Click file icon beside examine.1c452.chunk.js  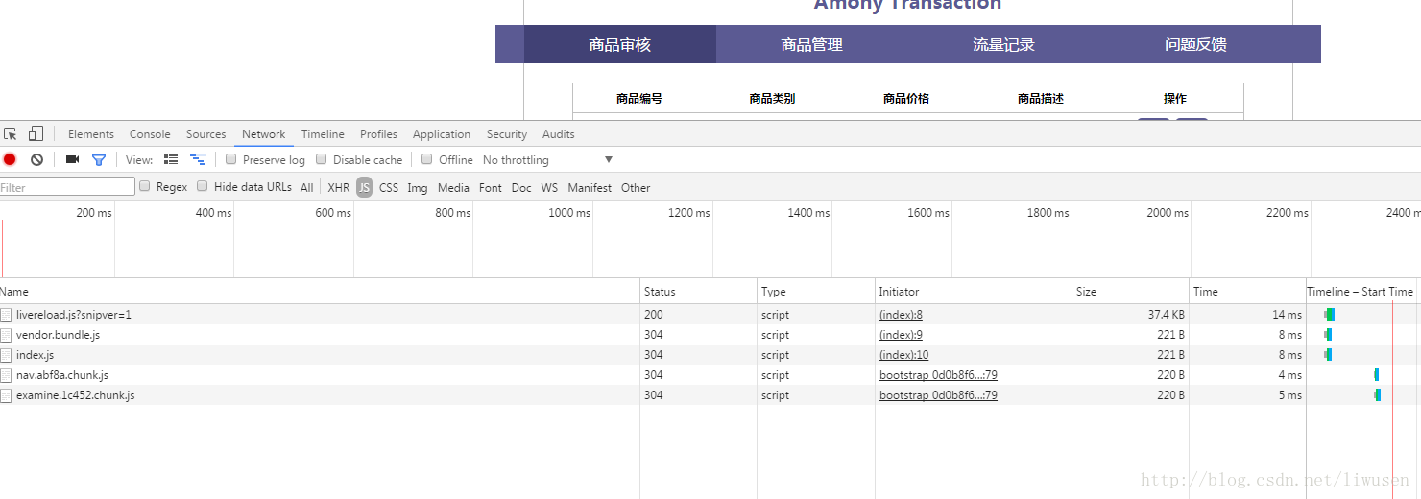(x=6, y=395)
